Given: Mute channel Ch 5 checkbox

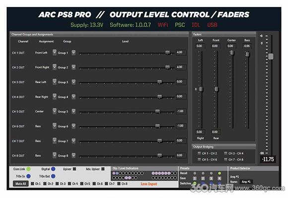Looking at the screenshot, I should tap(82, 184).
